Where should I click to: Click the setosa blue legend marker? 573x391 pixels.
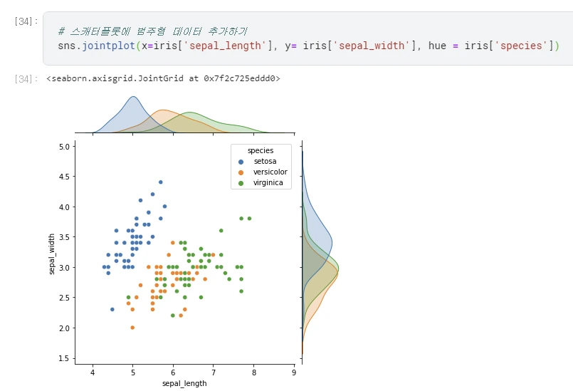pos(241,162)
